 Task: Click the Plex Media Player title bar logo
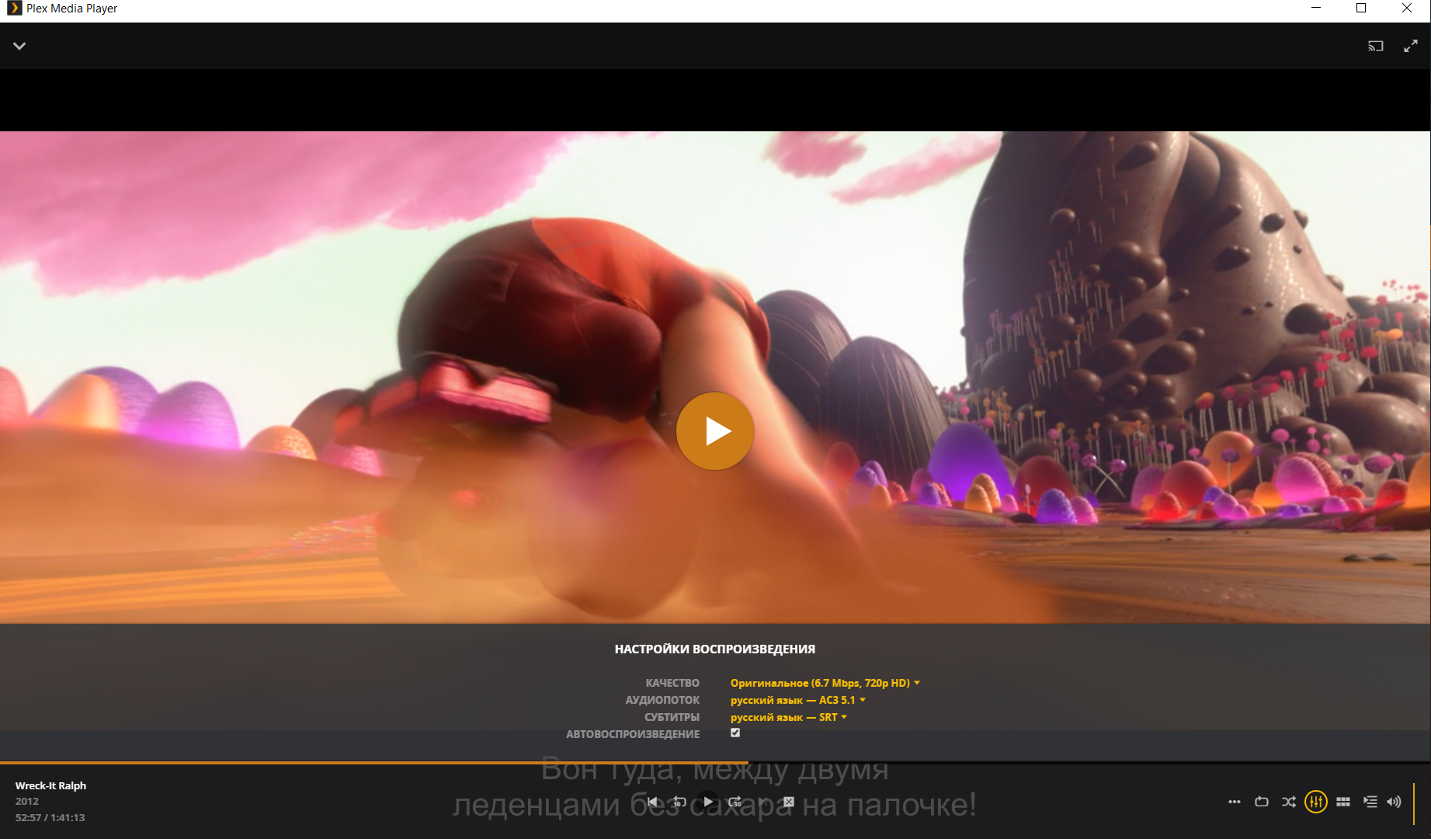(14, 9)
